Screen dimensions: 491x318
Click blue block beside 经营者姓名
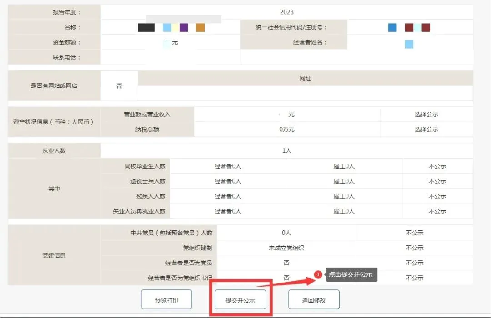coord(408,44)
